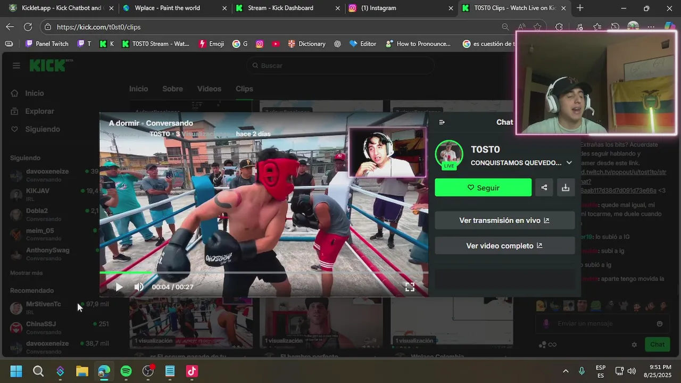Viewport: 681px width, 383px height.
Task: Send message with green Chat button
Action: pos(657,344)
